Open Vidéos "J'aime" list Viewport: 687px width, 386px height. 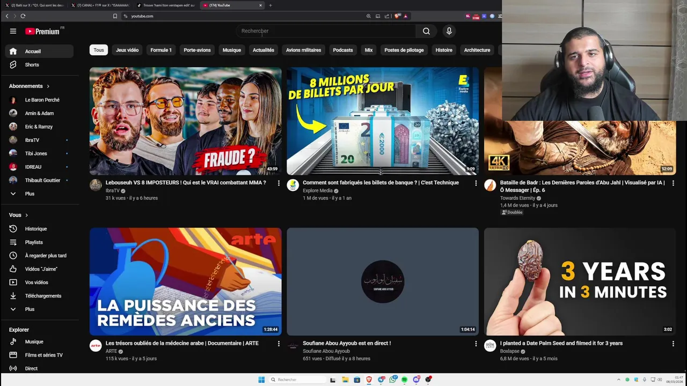pyautogui.click(x=39, y=269)
